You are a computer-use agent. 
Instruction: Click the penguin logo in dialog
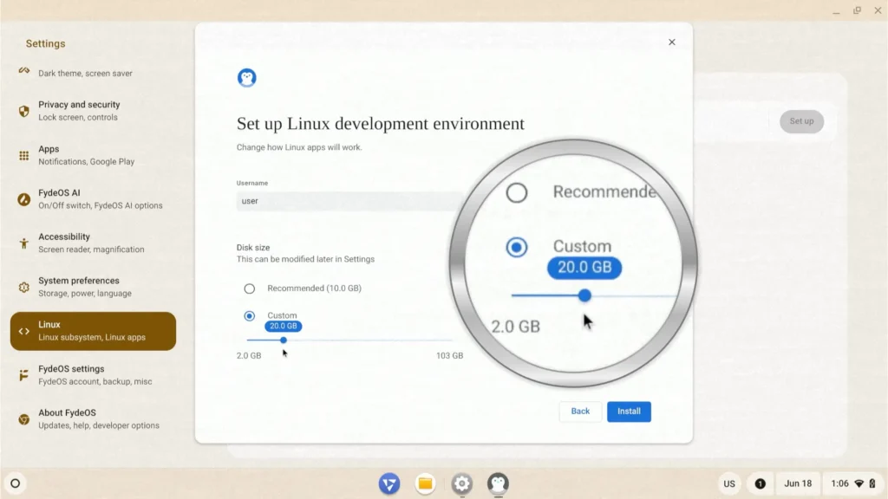pos(247,77)
